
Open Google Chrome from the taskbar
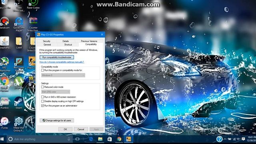point(119,139)
